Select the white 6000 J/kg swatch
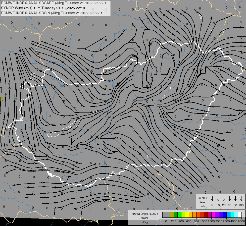 tap(239, 215)
